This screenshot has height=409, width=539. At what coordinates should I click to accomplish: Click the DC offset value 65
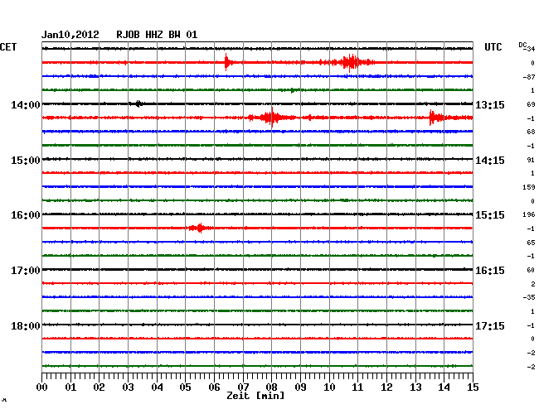click(531, 243)
